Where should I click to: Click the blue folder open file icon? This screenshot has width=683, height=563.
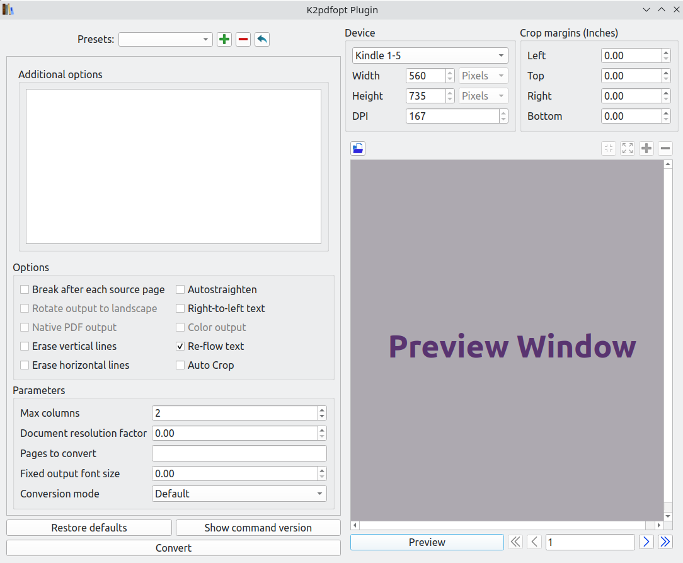(358, 149)
